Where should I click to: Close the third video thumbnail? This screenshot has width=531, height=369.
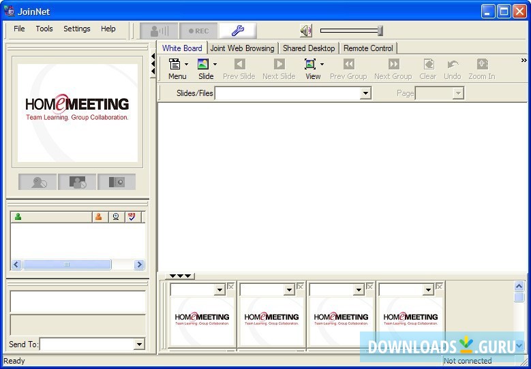[x=370, y=287]
